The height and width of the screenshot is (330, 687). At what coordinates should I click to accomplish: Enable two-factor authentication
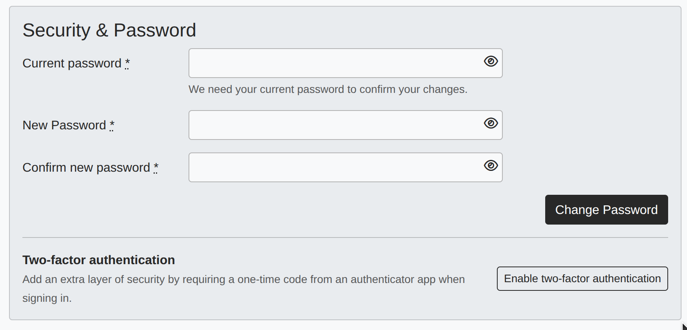pyautogui.click(x=582, y=279)
